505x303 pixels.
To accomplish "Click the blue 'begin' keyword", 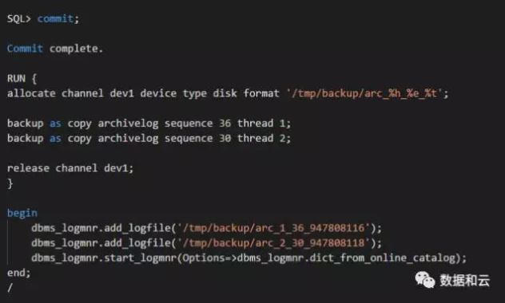I will (x=22, y=213).
